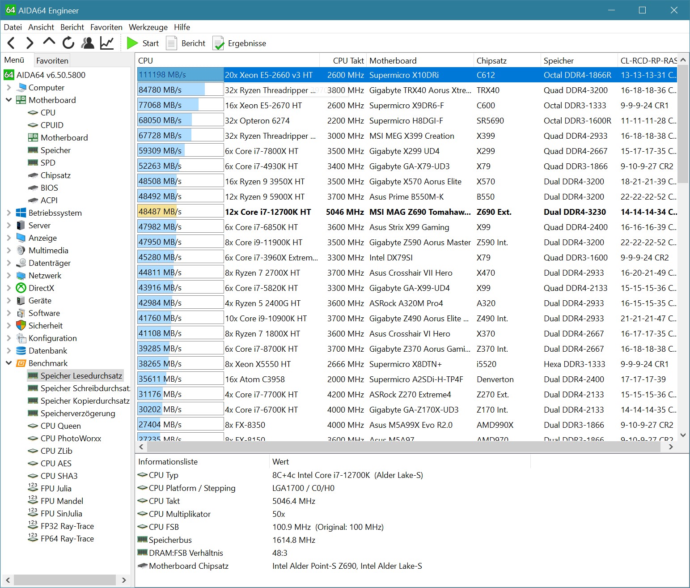Select CPU Queen benchmark item
Viewport: 690px width, 588px height.
[x=60, y=426]
